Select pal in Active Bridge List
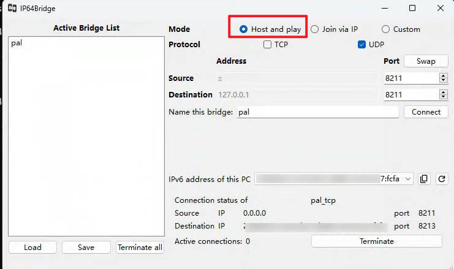 17,44
